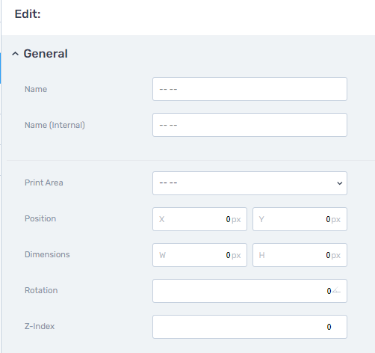Focus the Name input field
The width and height of the screenshot is (375, 353).
pyautogui.click(x=250, y=89)
